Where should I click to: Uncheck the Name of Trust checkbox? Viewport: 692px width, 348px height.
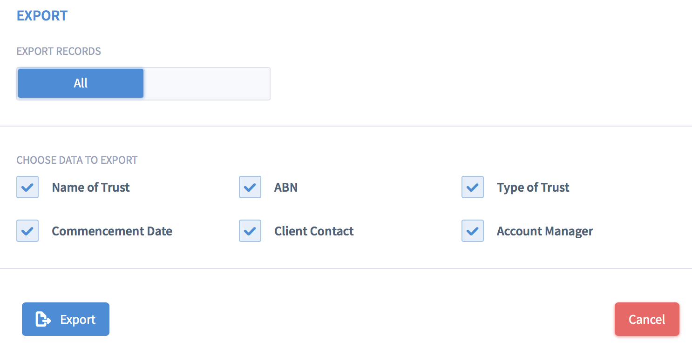[27, 187]
